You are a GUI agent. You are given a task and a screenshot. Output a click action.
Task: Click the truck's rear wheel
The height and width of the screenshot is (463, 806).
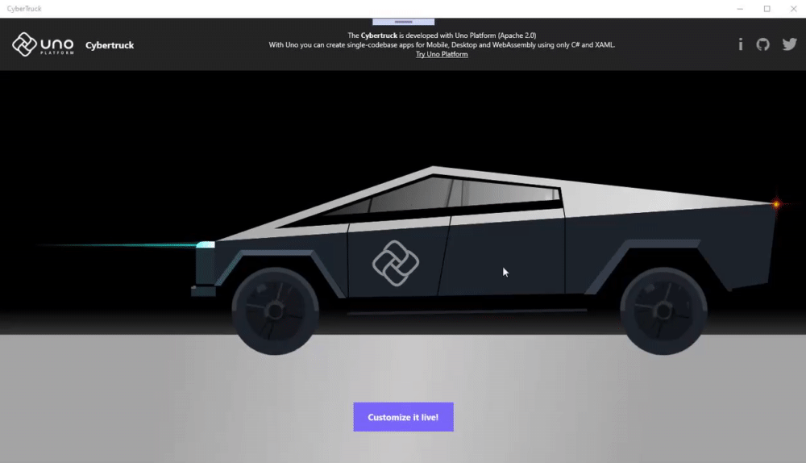(x=663, y=311)
